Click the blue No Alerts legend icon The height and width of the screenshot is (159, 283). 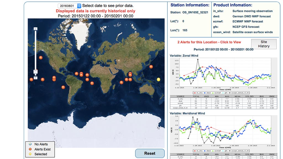(30, 144)
